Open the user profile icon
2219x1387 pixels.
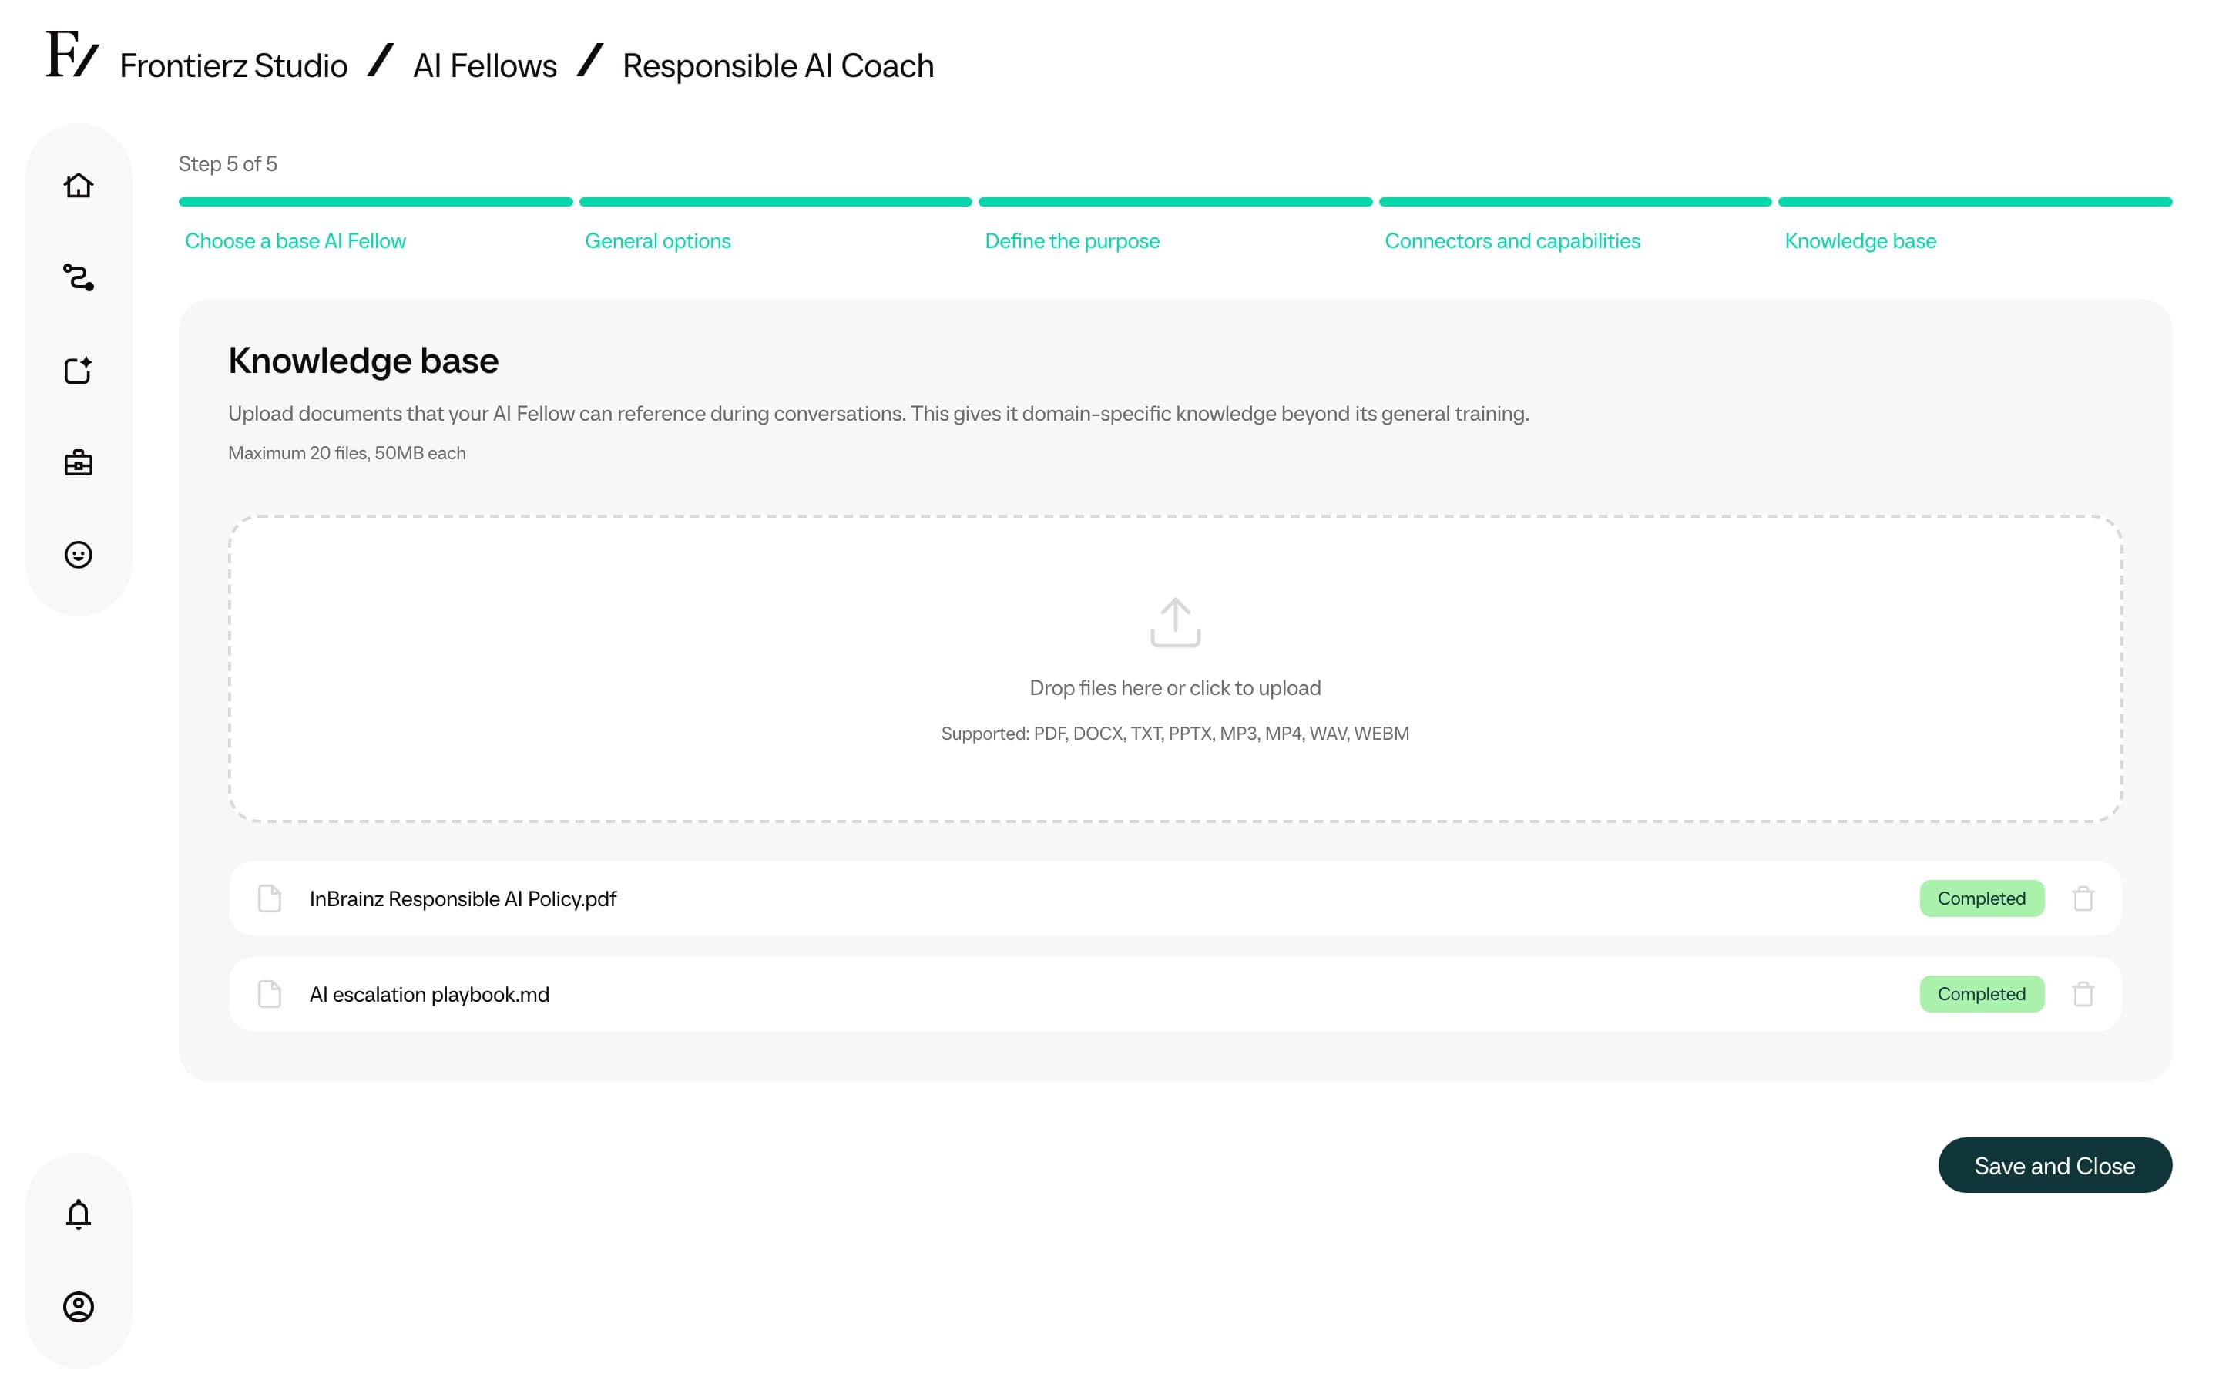coord(78,1306)
